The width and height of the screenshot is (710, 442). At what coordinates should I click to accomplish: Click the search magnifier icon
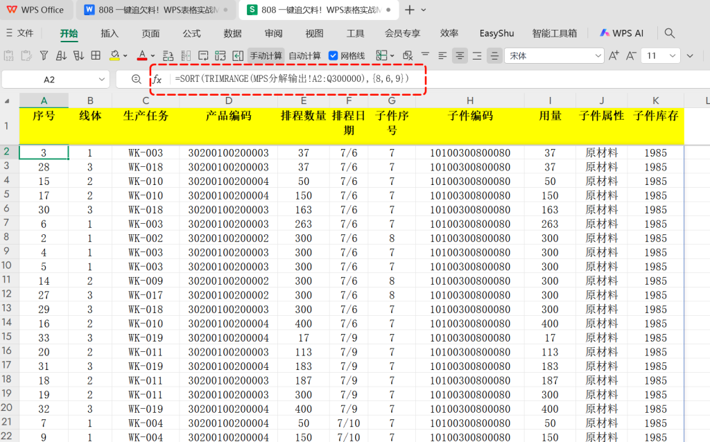[669, 33]
